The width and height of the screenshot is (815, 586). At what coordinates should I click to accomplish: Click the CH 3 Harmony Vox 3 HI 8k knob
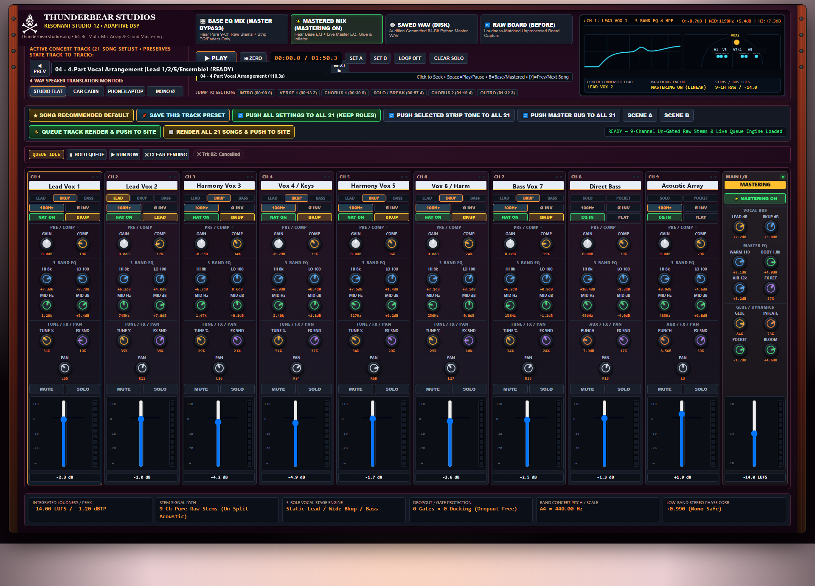(x=201, y=279)
